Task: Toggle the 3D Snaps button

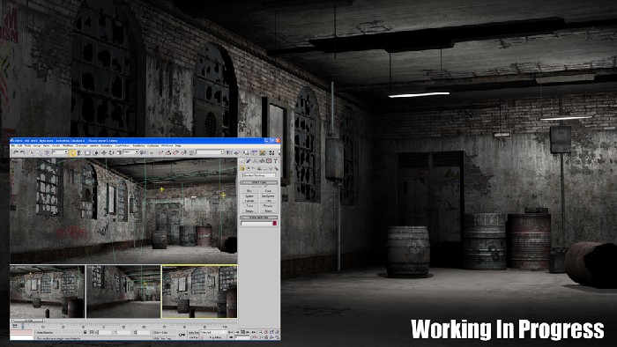Action: [x=161, y=152]
